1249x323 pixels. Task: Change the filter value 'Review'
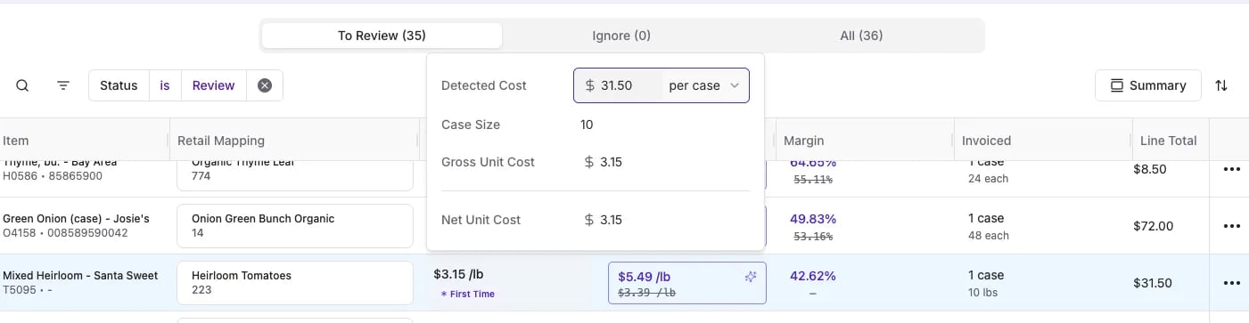click(214, 85)
